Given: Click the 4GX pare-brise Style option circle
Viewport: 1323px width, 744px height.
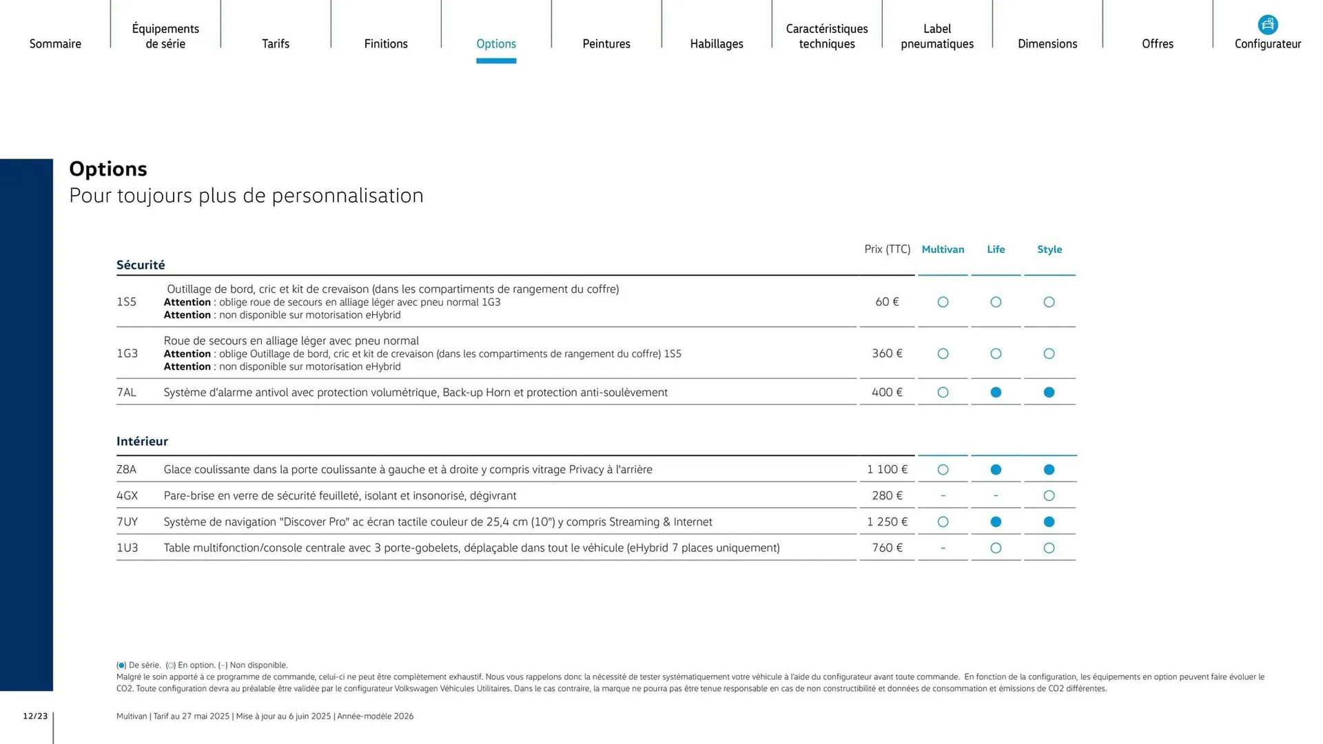Looking at the screenshot, I should click(x=1049, y=495).
